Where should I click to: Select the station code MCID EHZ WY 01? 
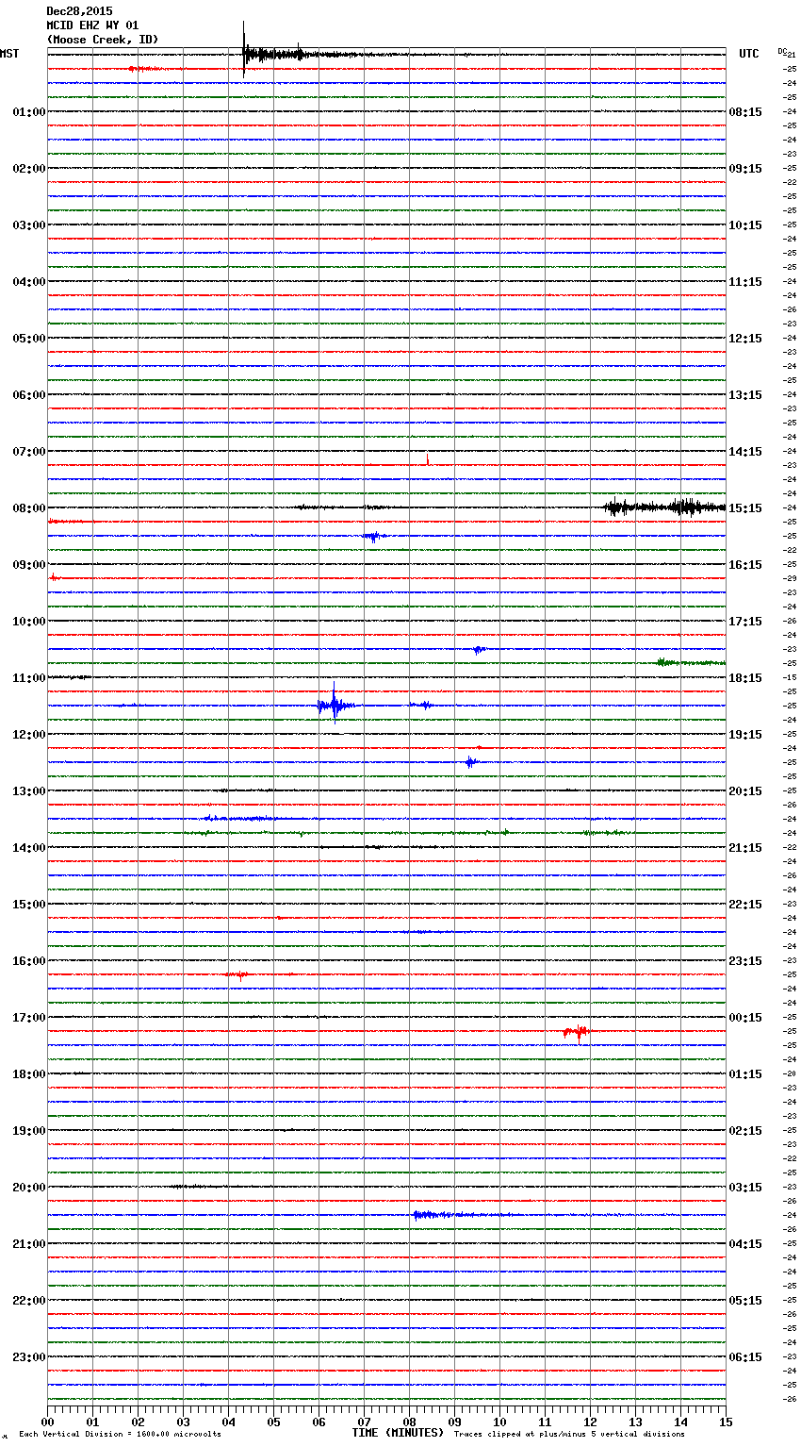(x=92, y=25)
